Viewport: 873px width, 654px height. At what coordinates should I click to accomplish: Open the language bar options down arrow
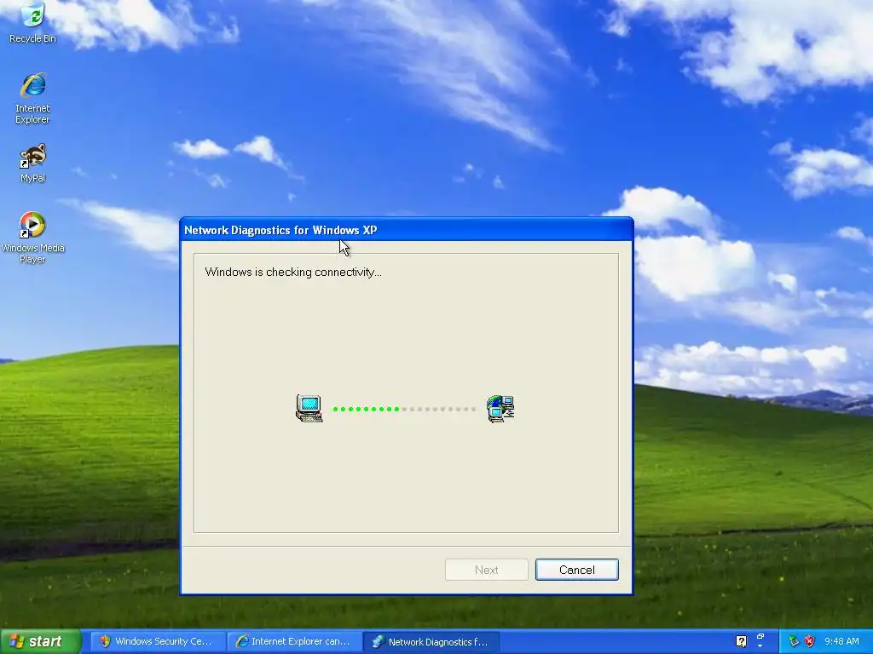tap(760, 646)
